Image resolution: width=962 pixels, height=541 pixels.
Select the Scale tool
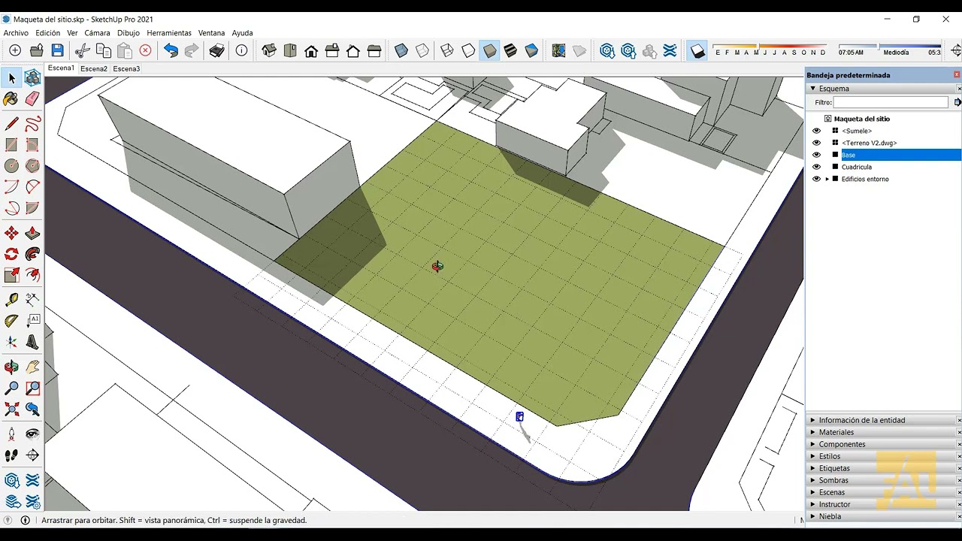pos(11,276)
